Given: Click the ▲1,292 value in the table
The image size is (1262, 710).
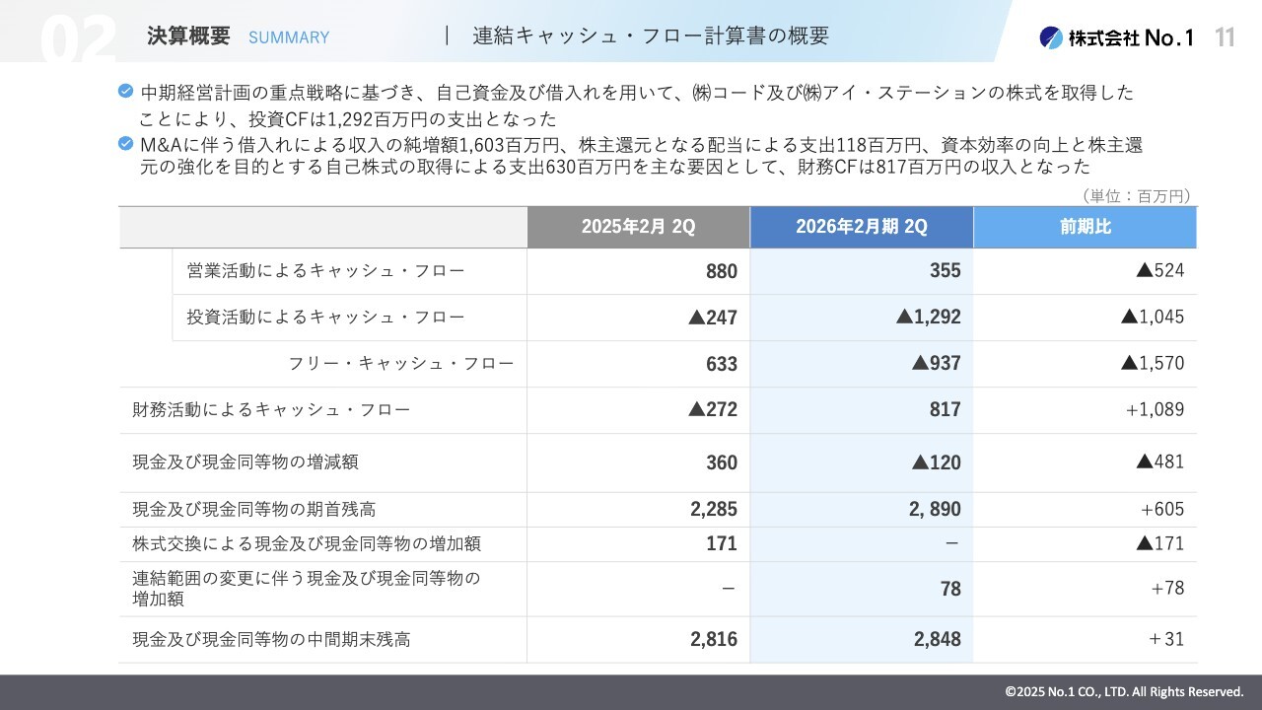Looking at the screenshot, I should (x=928, y=318).
